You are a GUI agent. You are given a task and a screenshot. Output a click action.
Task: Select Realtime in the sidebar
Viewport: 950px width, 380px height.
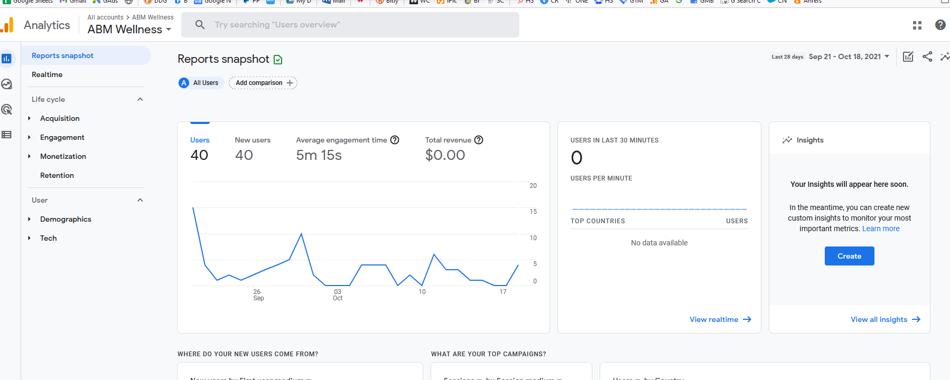coord(47,74)
